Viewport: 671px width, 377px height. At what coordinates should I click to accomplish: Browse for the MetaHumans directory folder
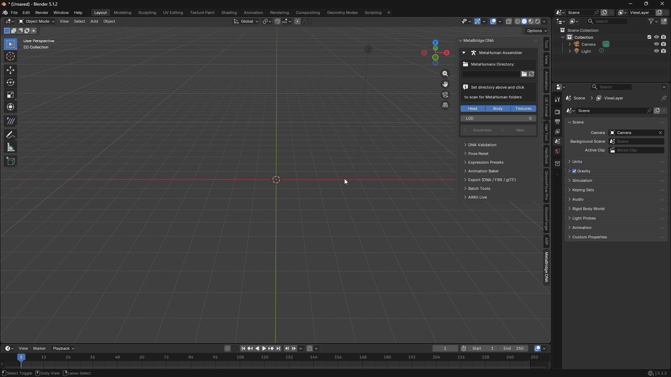[524, 74]
